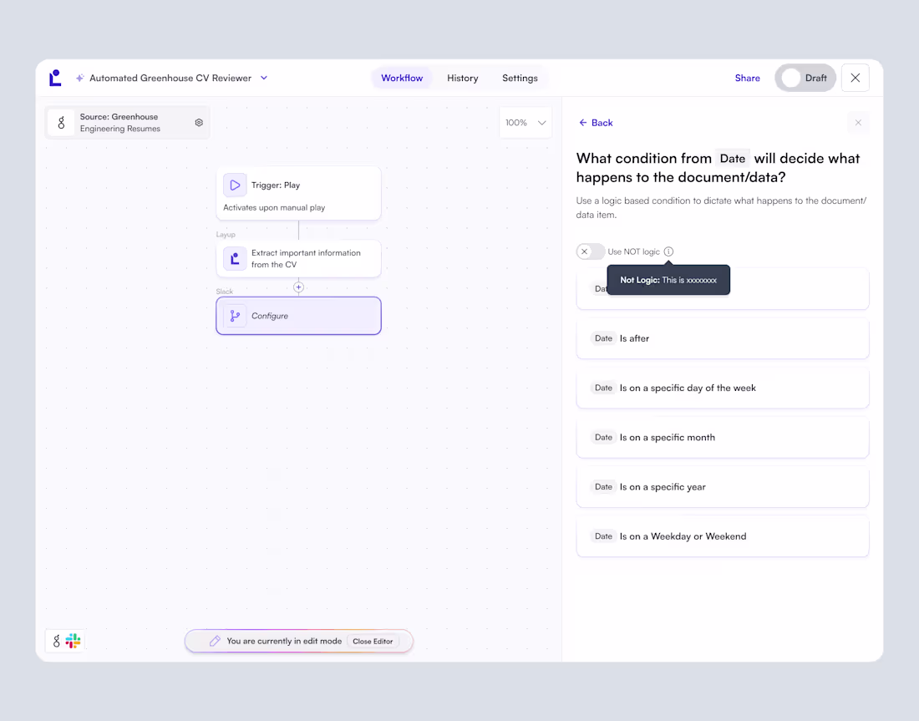Click the extract step's app logo icon
The height and width of the screenshot is (721, 919).
pyautogui.click(x=234, y=259)
